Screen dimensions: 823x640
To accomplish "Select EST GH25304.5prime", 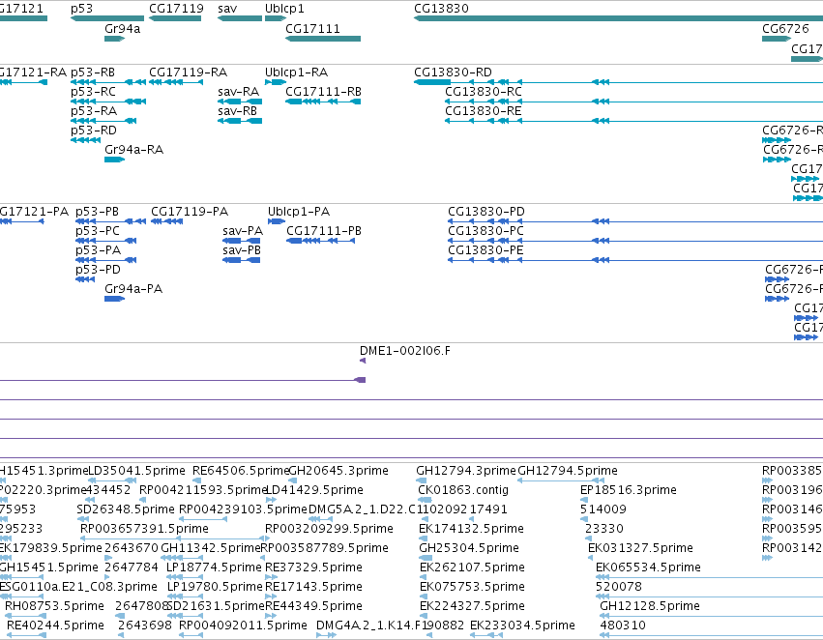I will coord(469,548).
